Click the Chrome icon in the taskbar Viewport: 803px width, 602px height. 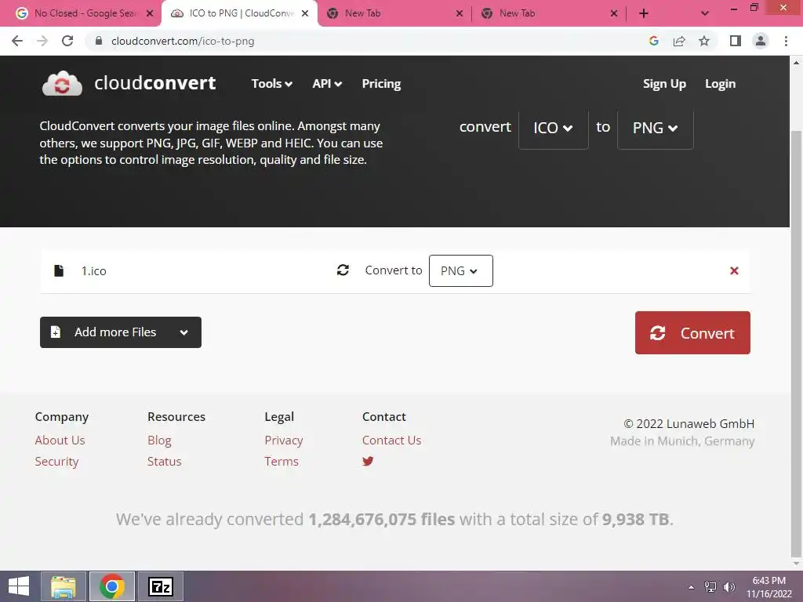coord(112,586)
